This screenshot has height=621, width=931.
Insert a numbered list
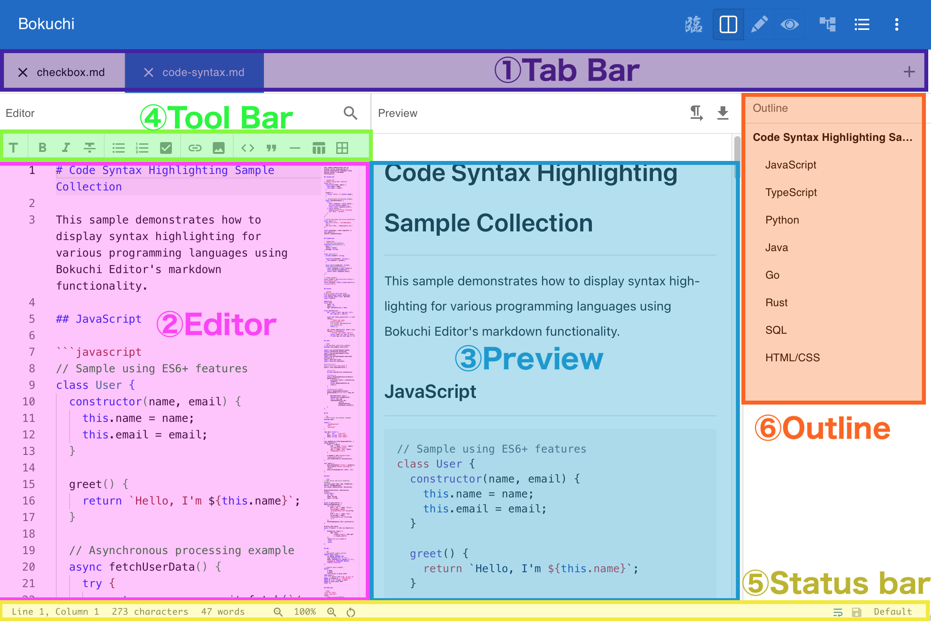pyautogui.click(x=142, y=148)
